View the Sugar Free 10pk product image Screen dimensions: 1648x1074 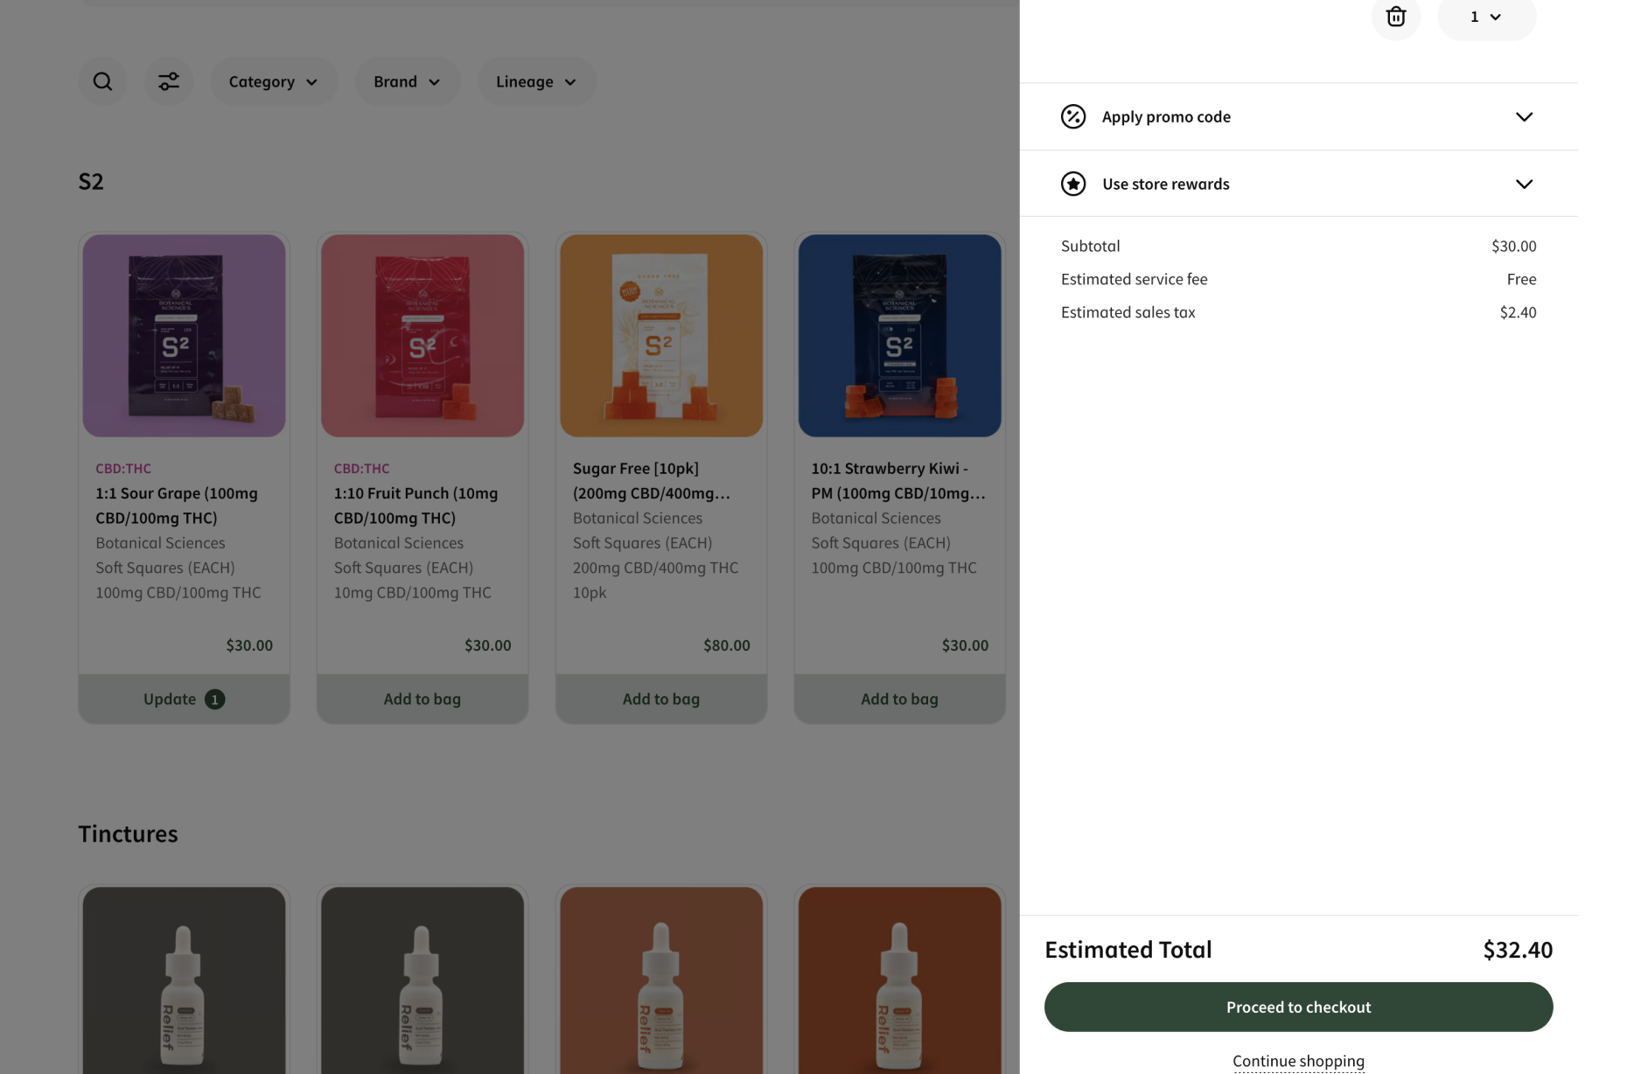pyautogui.click(x=661, y=335)
